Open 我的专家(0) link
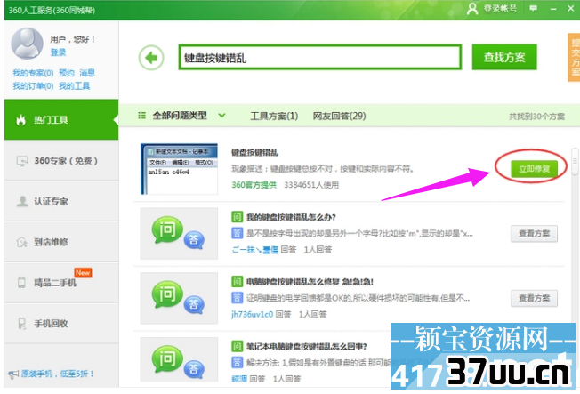Viewport: 580px width, 394px height. click(33, 73)
